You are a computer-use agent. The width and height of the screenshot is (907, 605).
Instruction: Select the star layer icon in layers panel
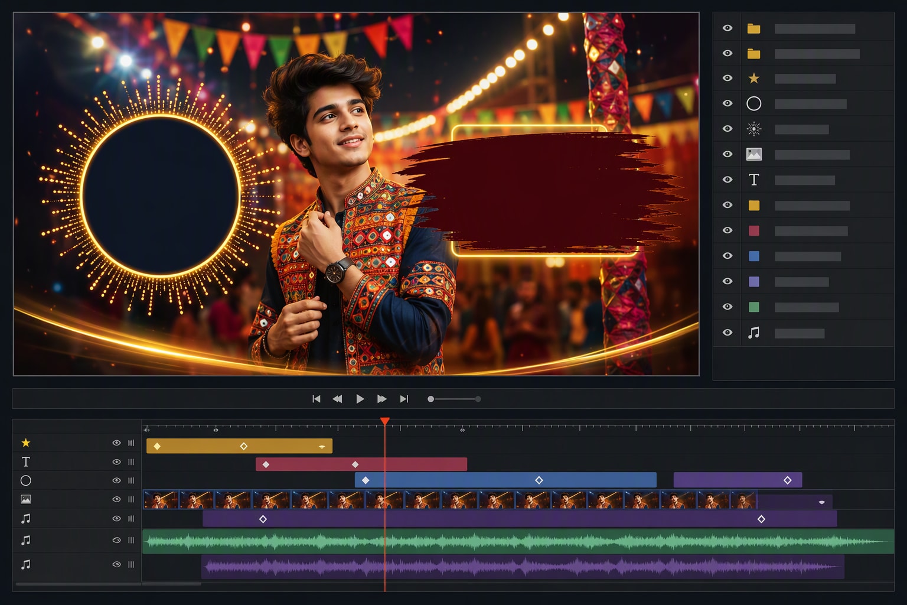click(753, 79)
